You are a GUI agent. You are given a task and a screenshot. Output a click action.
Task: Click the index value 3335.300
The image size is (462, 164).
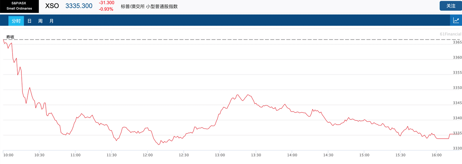[x=79, y=6]
